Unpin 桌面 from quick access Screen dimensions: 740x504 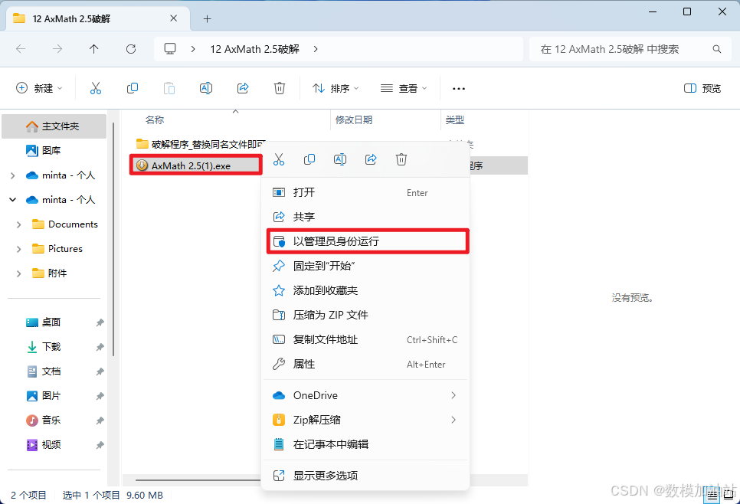coord(100,322)
